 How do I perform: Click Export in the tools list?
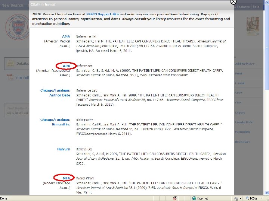[240, 113]
